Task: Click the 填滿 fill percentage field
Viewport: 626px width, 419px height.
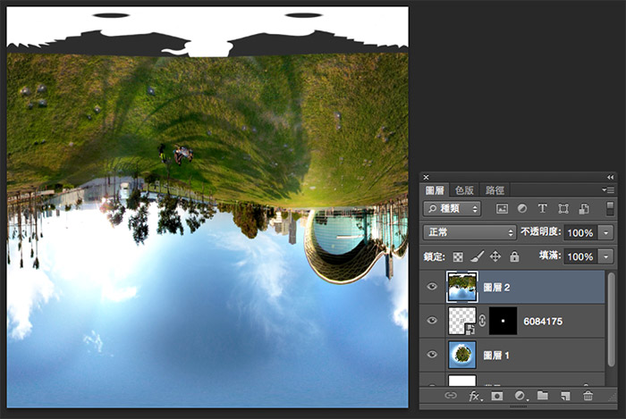Action: click(581, 256)
